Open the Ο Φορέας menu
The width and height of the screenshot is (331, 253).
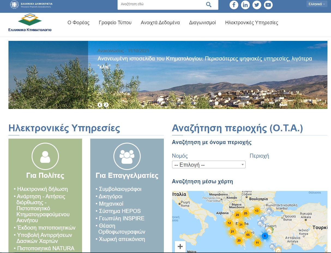79,23
